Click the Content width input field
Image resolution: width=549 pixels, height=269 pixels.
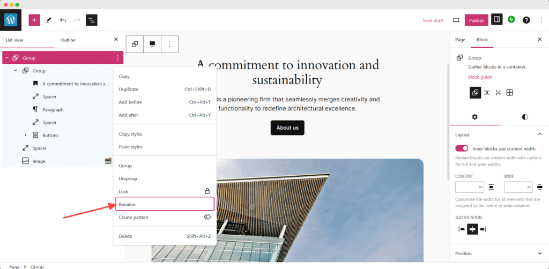[466, 187]
